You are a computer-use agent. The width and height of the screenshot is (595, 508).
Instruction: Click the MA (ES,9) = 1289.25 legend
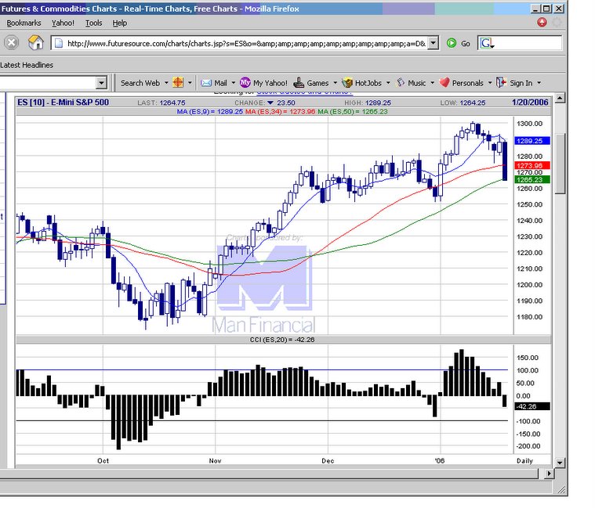210,112
